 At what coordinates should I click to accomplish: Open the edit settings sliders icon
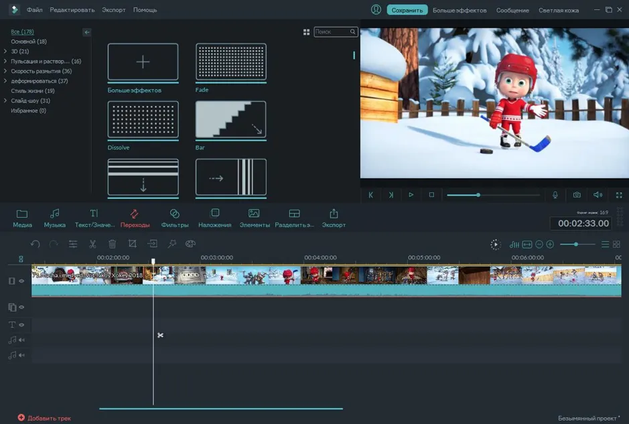pyautogui.click(x=73, y=244)
